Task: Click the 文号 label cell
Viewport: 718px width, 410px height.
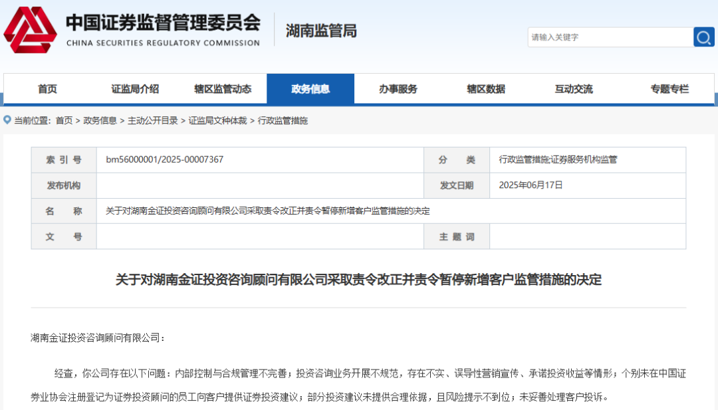Action: (x=64, y=237)
